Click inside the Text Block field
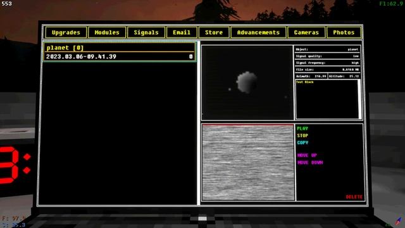 click(327, 99)
